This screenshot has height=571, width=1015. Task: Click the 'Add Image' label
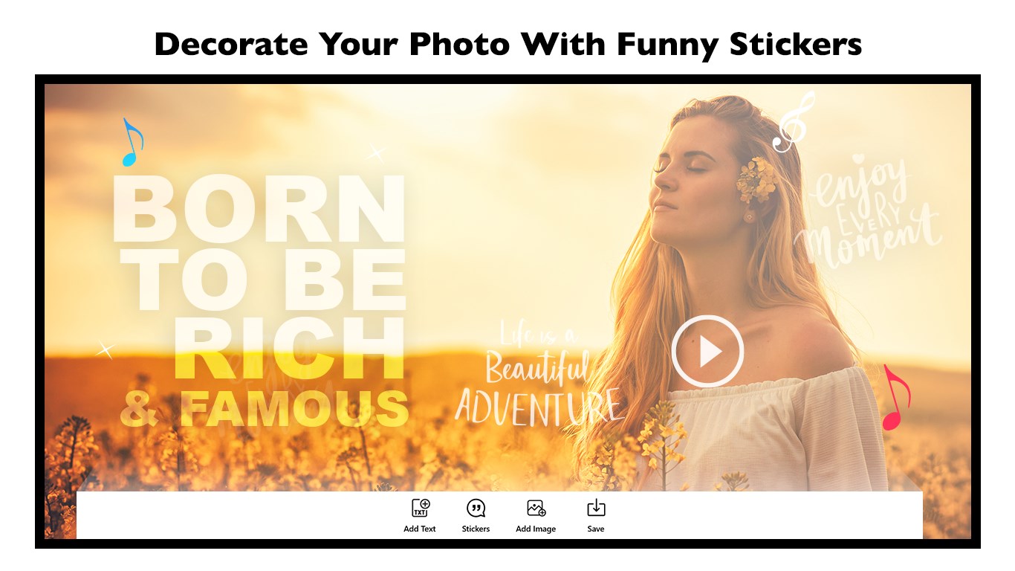click(x=536, y=529)
